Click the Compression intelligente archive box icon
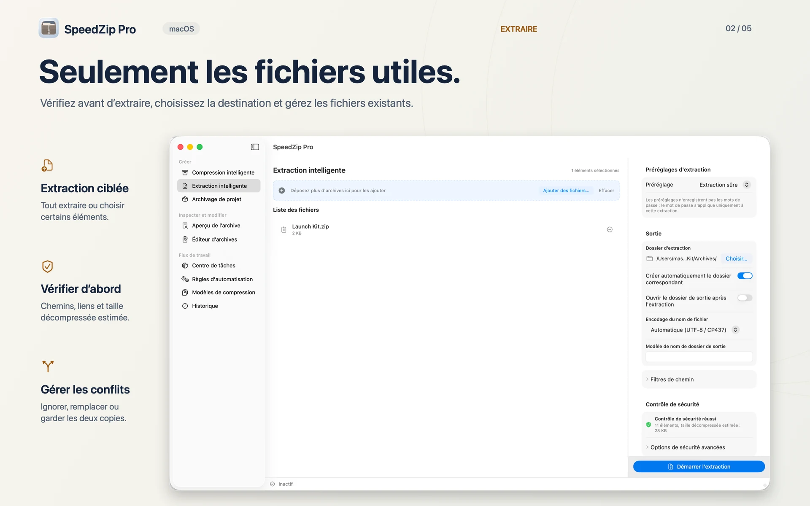 185,172
